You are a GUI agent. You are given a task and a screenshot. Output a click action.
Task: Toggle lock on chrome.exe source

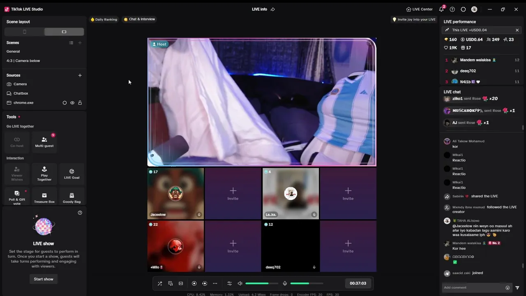click(80, 103)
